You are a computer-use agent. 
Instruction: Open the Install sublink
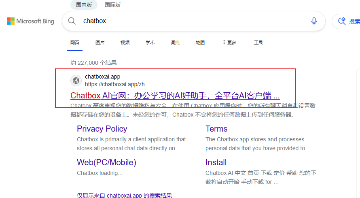coord(216,162)
